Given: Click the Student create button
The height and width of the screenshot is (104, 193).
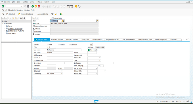Looking at the screenshot, I should (11, 14).
